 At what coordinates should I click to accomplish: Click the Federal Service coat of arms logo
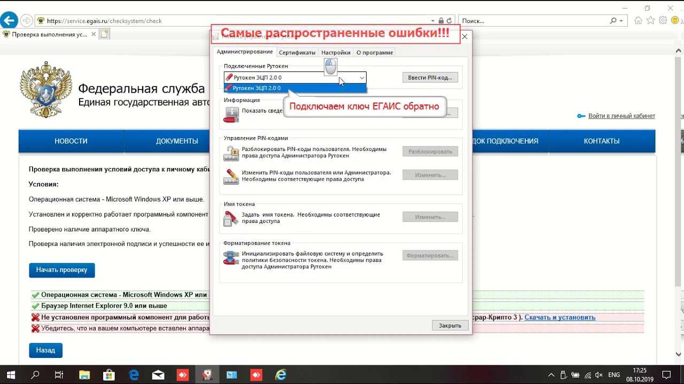(45, 89)
